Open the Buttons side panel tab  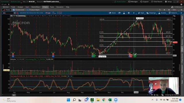pyautogui.click(x=182, y=42)
